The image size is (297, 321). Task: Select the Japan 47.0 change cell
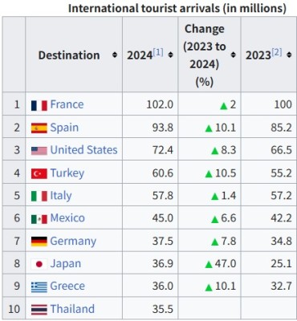coord(210,264)
